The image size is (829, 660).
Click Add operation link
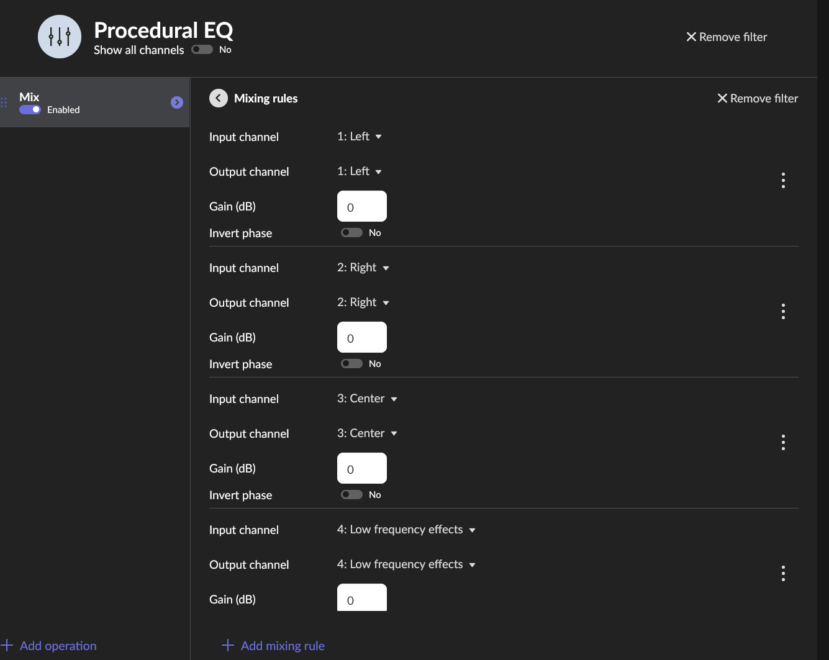point(49,646)
